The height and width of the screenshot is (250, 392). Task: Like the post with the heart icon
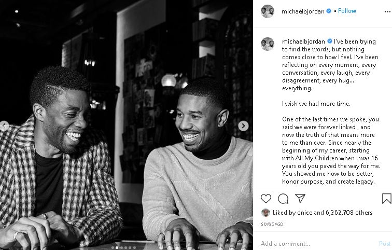266,199
